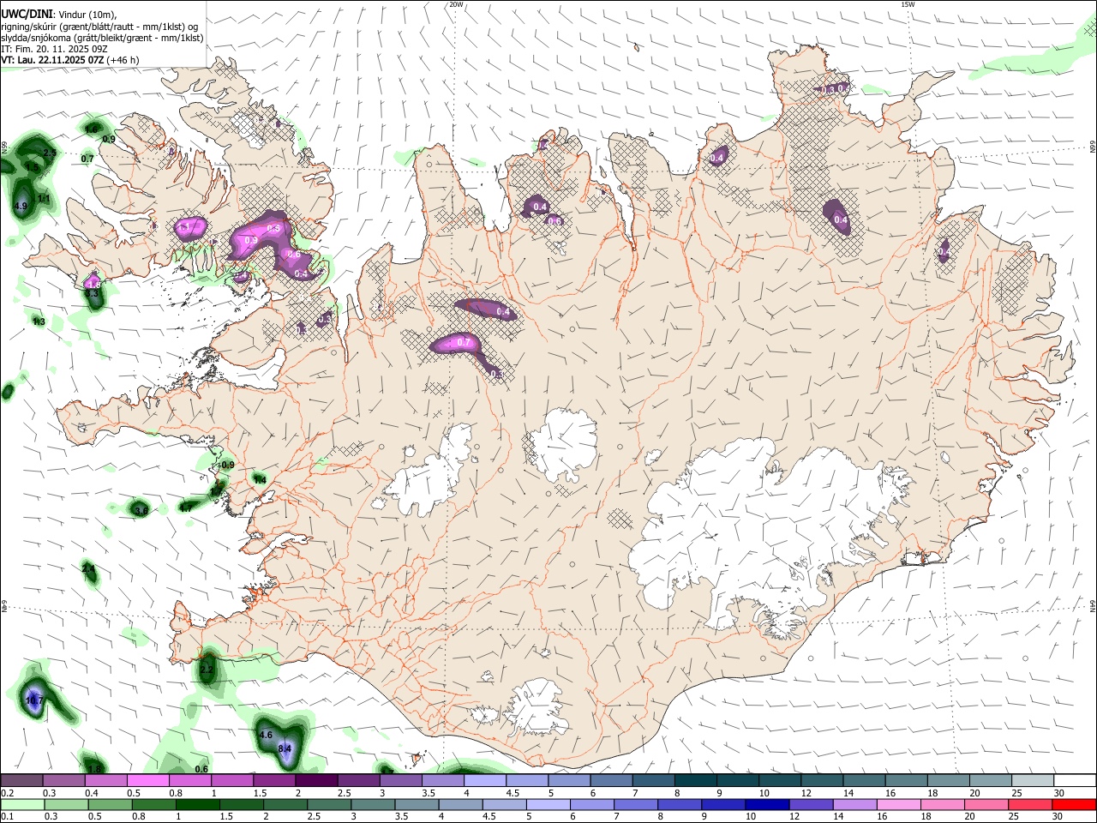Click the 'rigning/skúrir' legend description line
Image resolution: width=1097 pixels, height=823 pixels.
coord(100,26)
